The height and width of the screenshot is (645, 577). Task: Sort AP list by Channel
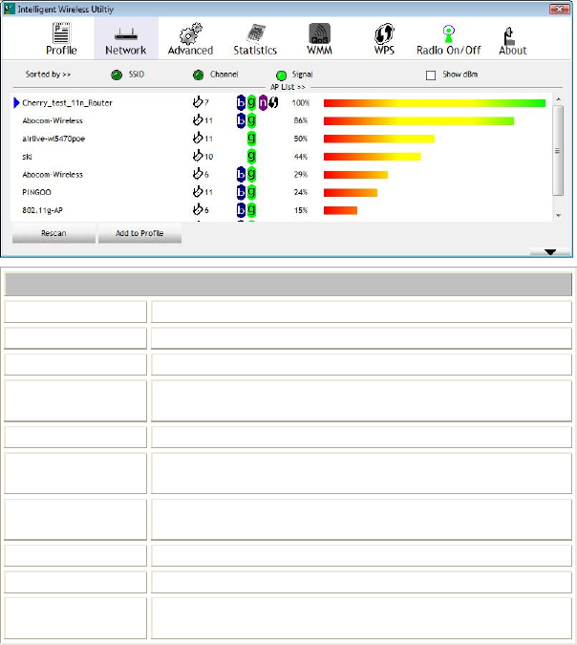click(199, 75)
